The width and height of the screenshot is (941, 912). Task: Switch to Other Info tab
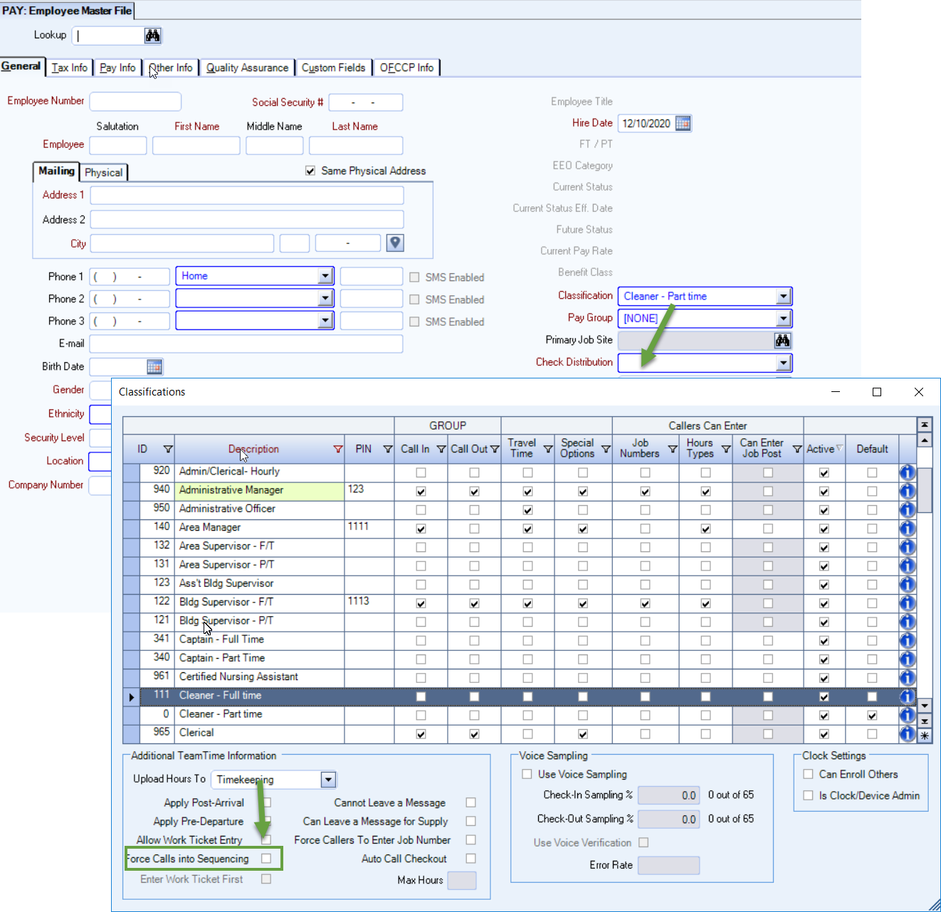point(171,68)
